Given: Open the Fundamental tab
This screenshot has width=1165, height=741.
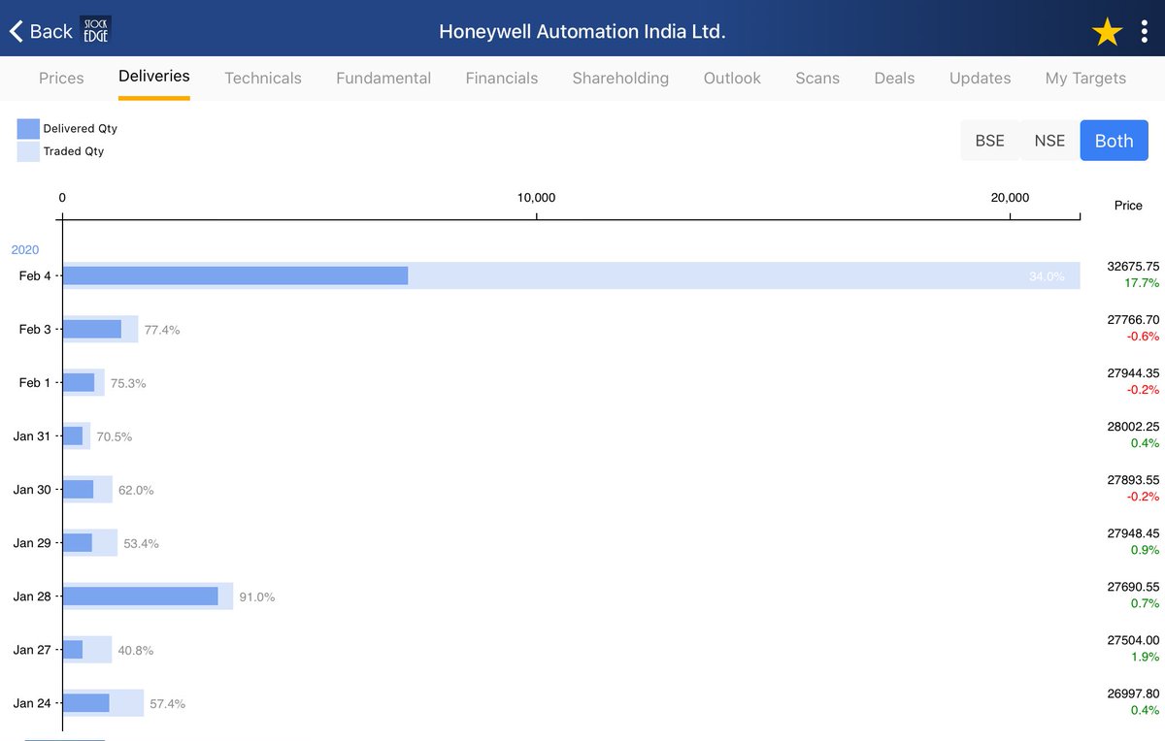Looking at the screenshot, I should (x=383, y=78).
